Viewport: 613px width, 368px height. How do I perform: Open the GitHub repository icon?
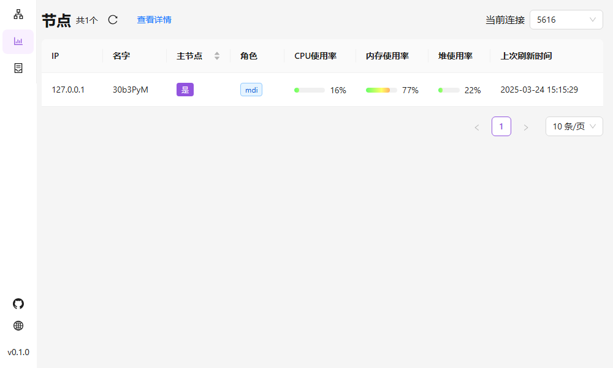pyautogui.click(x=18, y=304)
